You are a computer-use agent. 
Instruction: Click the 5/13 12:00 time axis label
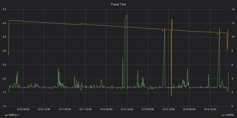(x=168, y=109)
